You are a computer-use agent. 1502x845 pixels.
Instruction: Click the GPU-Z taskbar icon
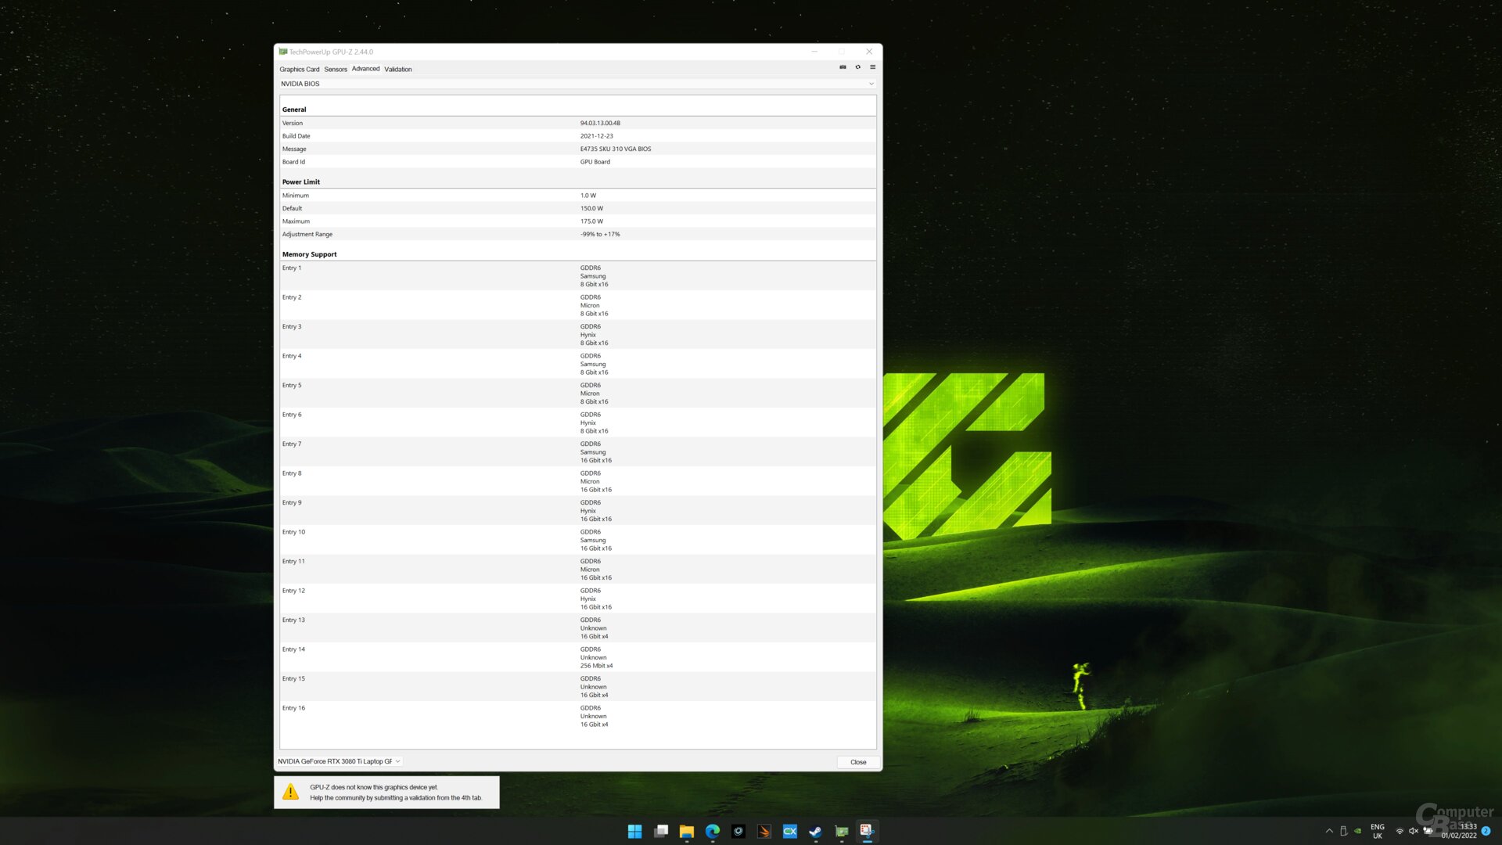coord(841,831)
